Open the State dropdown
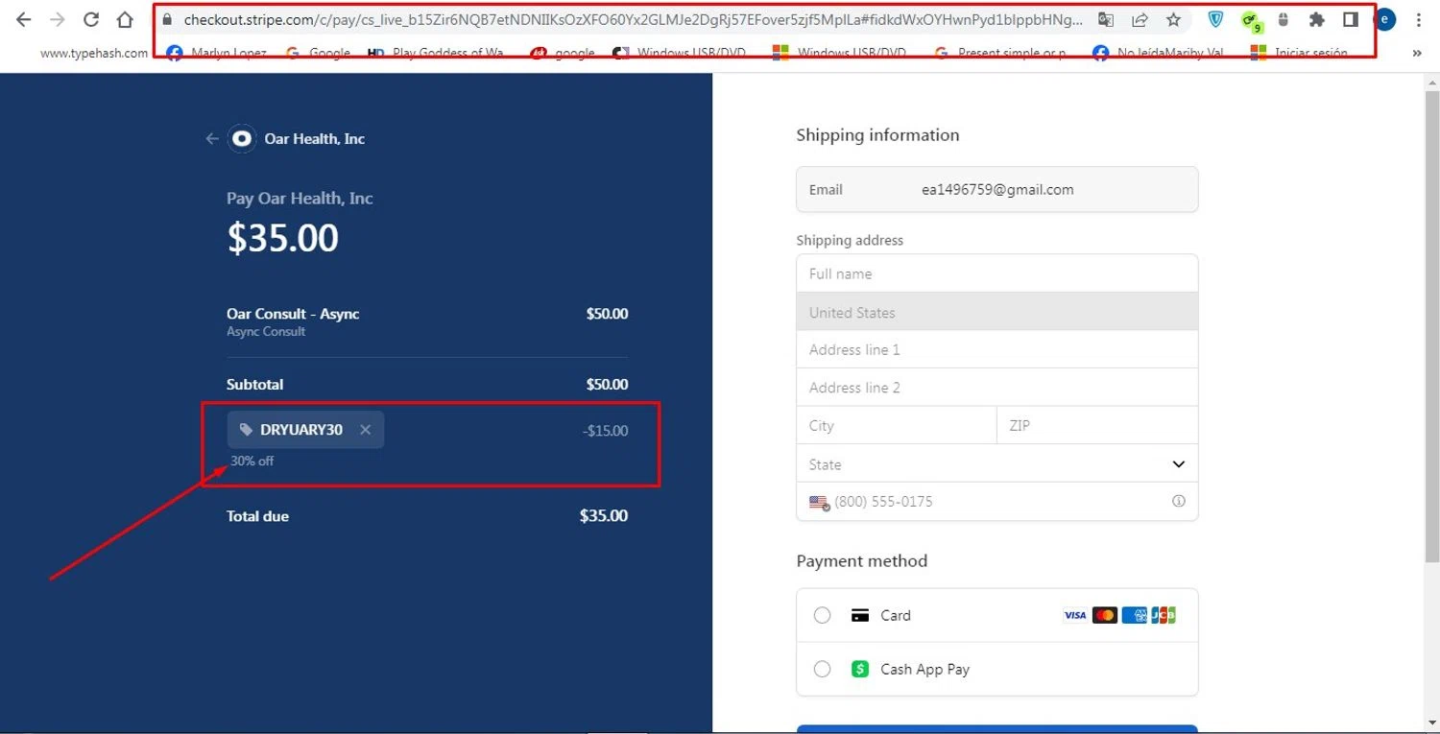 pyautogui.click(x=996, y=463)
